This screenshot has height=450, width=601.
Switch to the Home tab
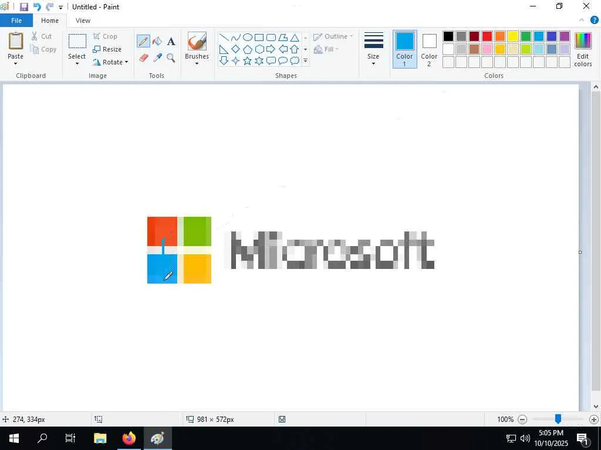50,21
